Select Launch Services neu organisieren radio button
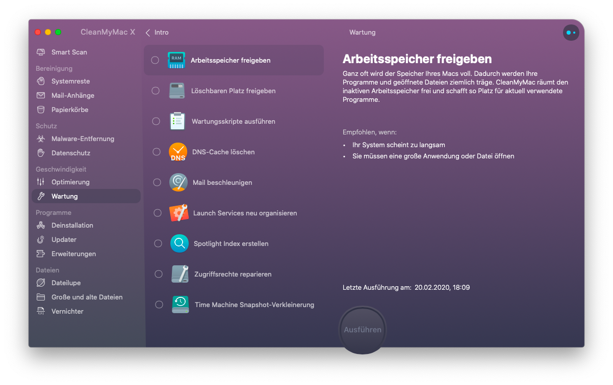Viewport: 613px width, 385px height. (x=158, y=213)
